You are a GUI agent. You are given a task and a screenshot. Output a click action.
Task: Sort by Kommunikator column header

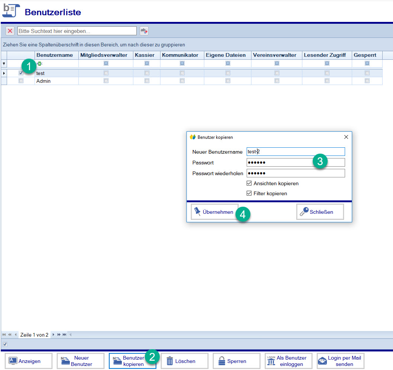[182, 55]
